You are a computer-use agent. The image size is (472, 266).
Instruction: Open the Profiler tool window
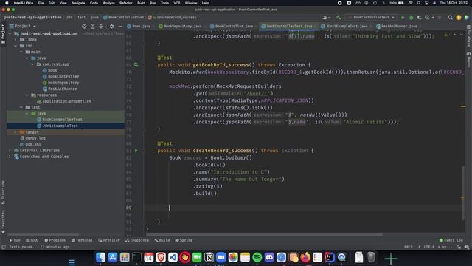pos(108,240)
